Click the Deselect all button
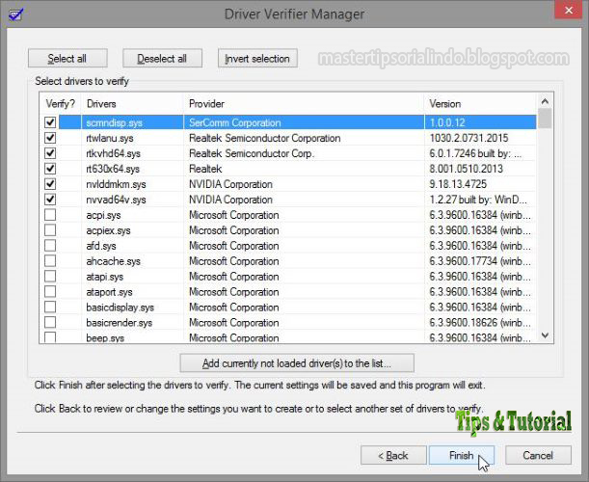The height and width of the screenshot is (482, 589). tap(162, 58)
